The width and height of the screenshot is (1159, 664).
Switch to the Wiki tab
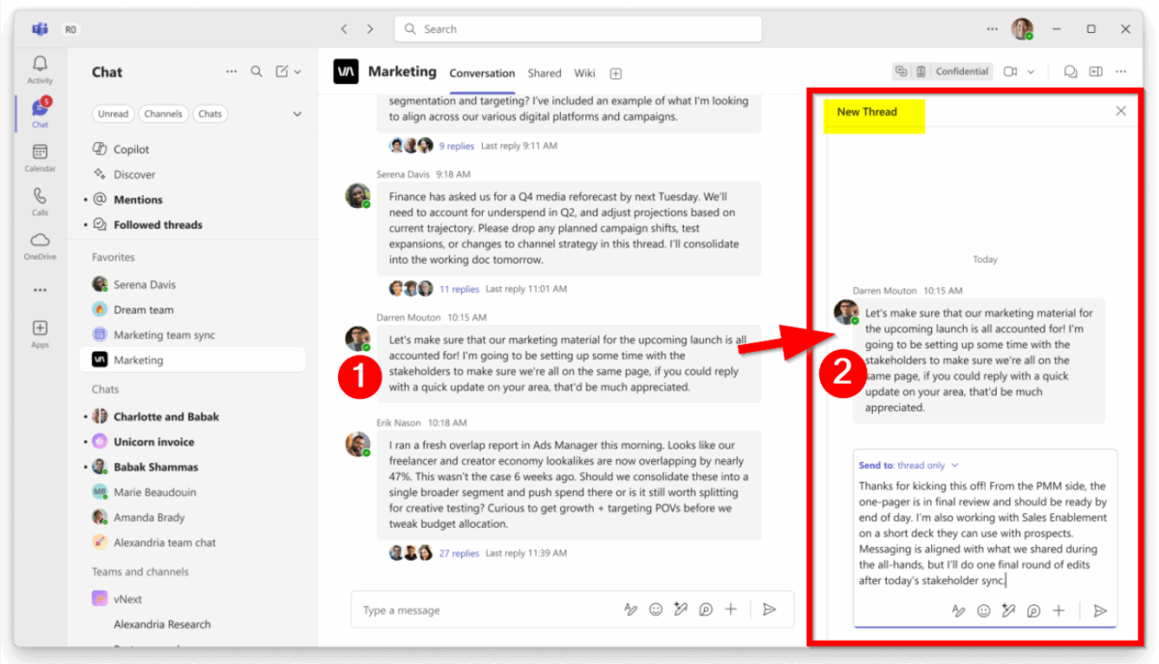584,73
